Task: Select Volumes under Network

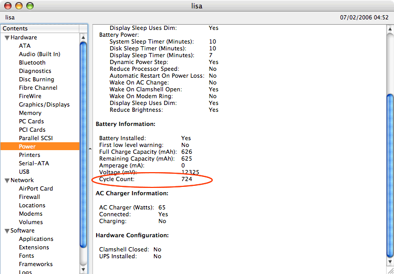Action: click(x=30, y=222)
